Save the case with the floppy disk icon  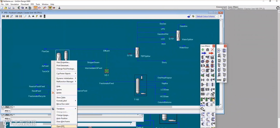point(9,8)
